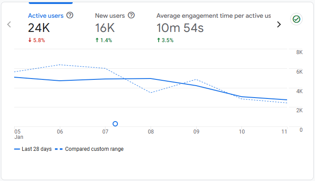315x181 pixels.
Task: Click the red down arrow at 5.8%
Action: (x=30, y=40)
